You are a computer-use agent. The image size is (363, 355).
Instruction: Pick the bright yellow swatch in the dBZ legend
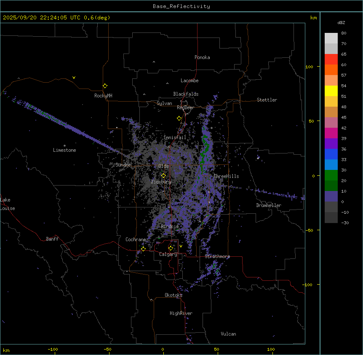(331, 91)
